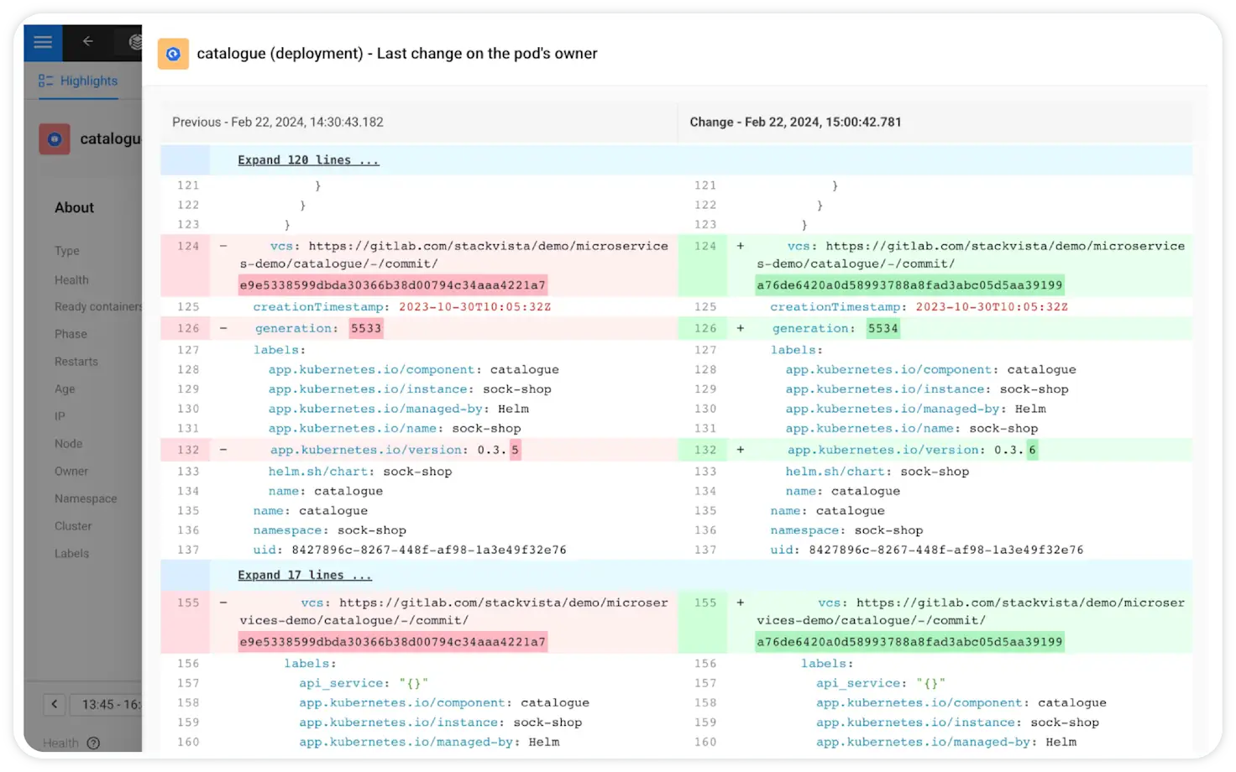Select the Owner property in the sidebar
Viewport: 1236px width, 772px height.
[71, 471]
